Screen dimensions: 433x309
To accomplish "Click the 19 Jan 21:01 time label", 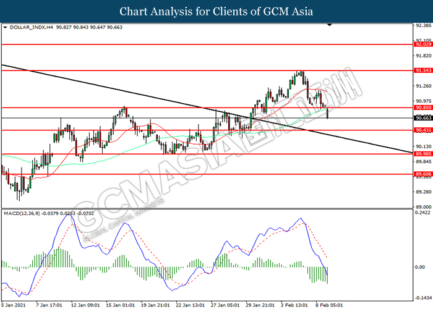I will 155,305.
